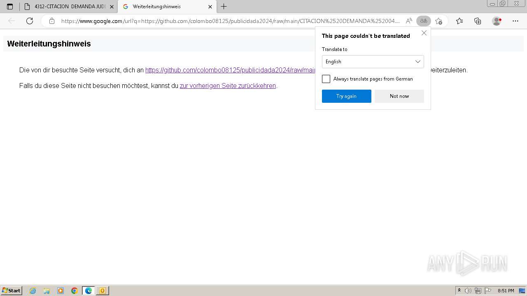Launch Internet Explorer from taskbar

tap(33, 291)
